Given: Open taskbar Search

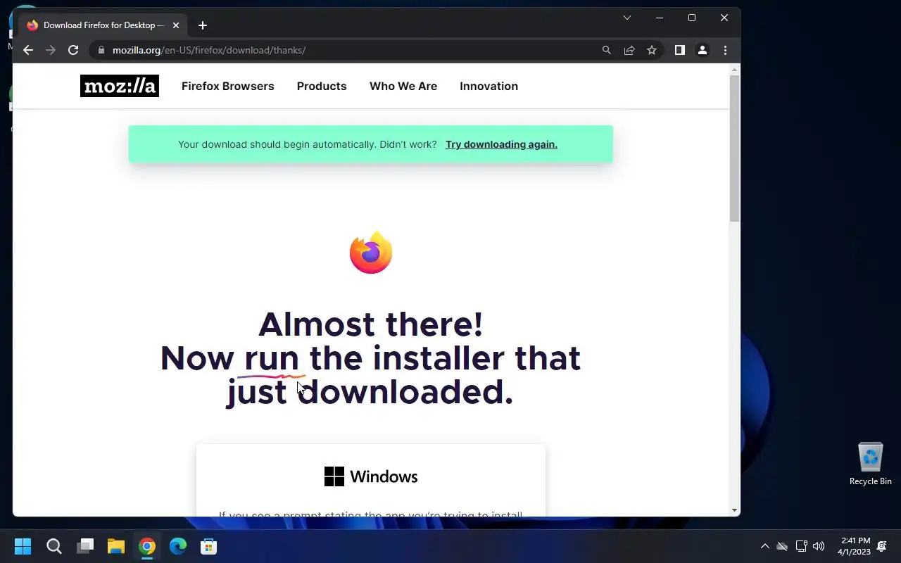Looking at the screenshot, I should point(54,546).
